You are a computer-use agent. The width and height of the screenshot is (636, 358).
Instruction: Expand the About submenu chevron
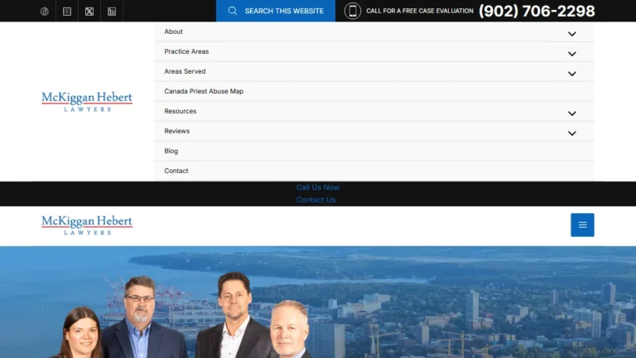(572, 34)
